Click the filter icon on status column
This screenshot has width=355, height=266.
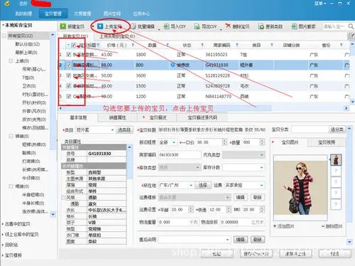tap(202, 45)
